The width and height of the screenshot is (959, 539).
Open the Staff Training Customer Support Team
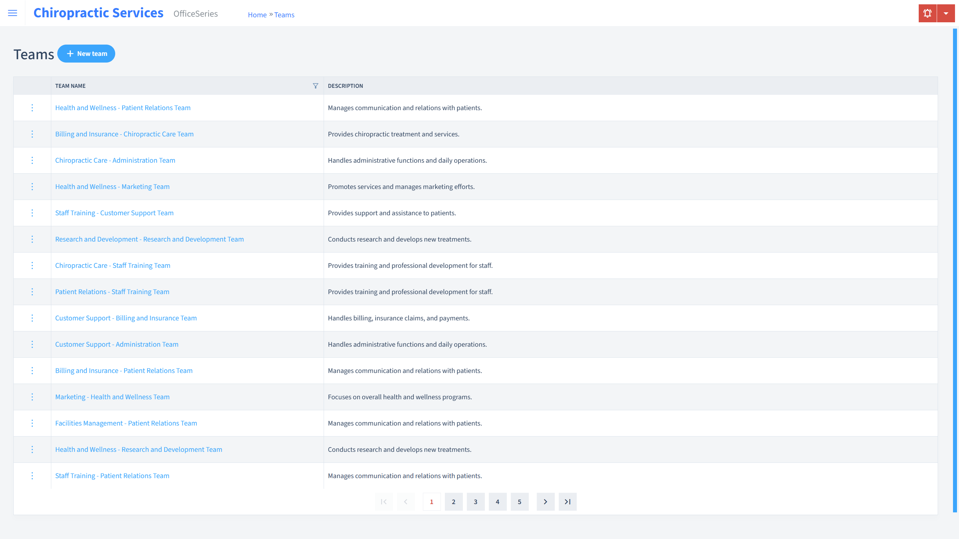tap(114, 213)
